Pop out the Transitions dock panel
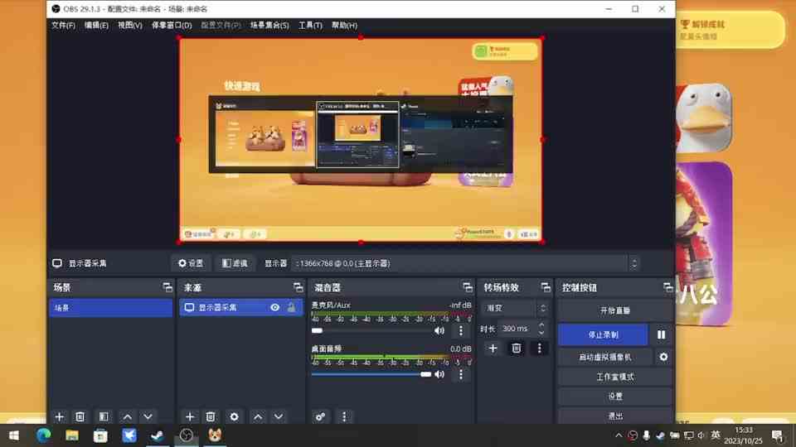The image size is (796, 447). coord(546,287)
